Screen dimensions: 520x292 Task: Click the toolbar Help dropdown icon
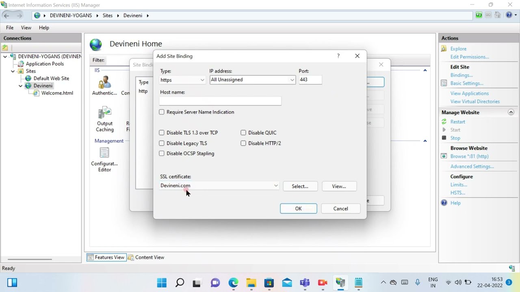(x=510, y=15)
